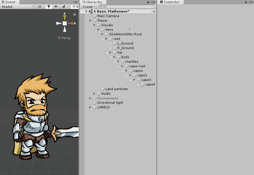Click the Persp projection label

click(64, 38)
